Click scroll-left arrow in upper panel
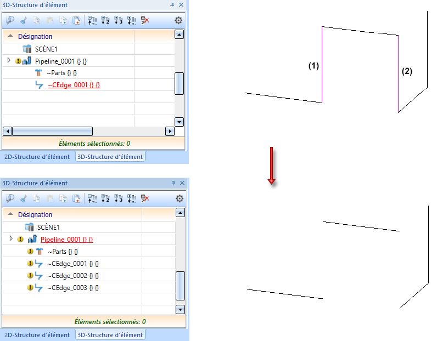The width and height of the screenshot is (437, 341). pos(7,131)
